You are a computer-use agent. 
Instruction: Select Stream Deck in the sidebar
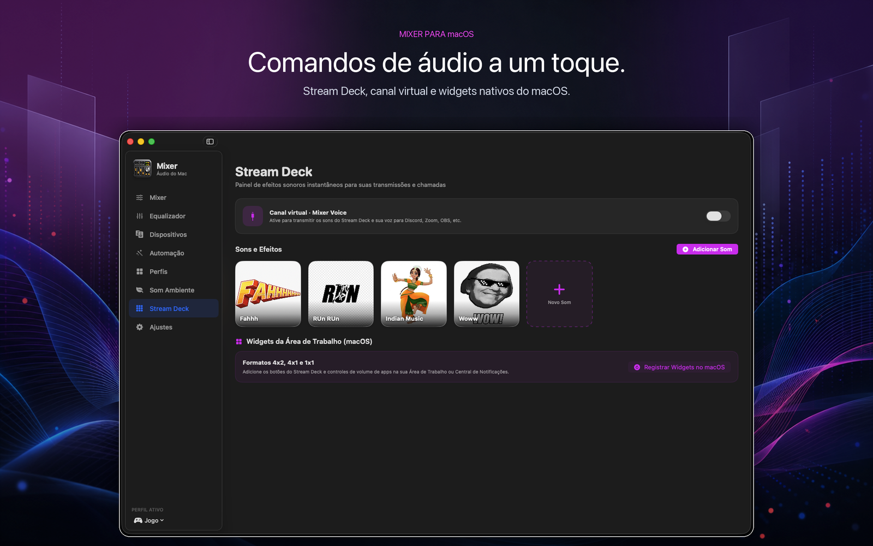click(174, 308)
